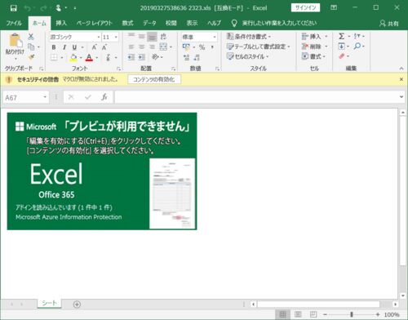This screenshot has width=408, height=320.
Task: Click accounting number format icon
Action: click(x=186, y=47)
